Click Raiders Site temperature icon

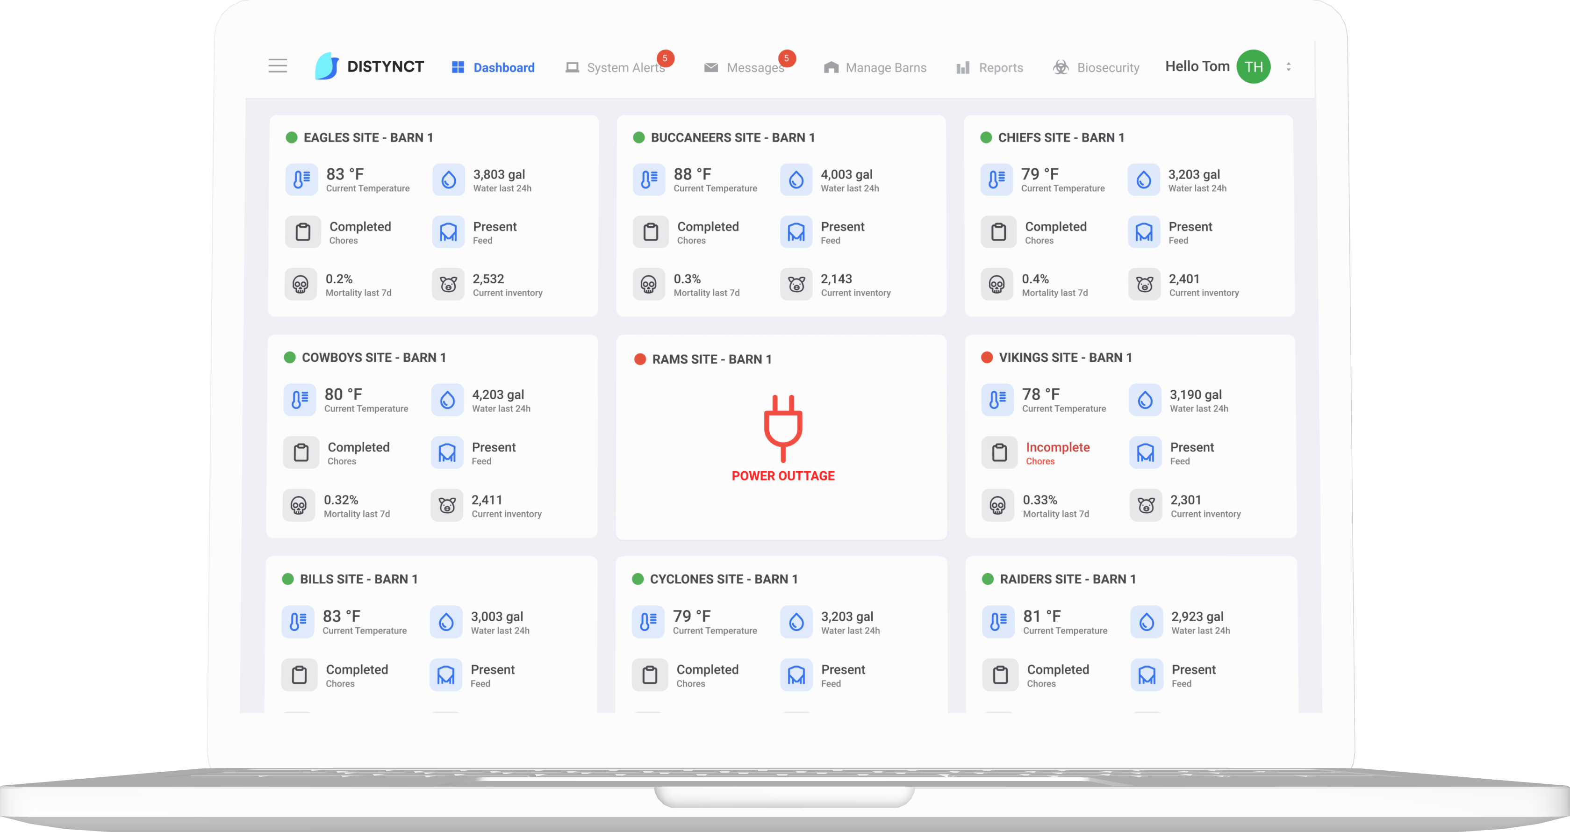(998, 622)
